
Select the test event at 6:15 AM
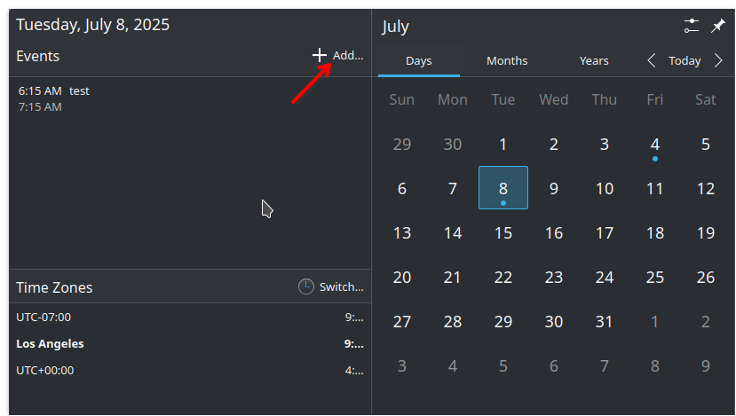tap(54, 98)
